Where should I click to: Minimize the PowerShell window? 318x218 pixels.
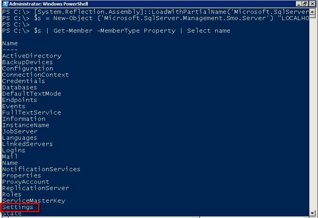coord(299,4)
